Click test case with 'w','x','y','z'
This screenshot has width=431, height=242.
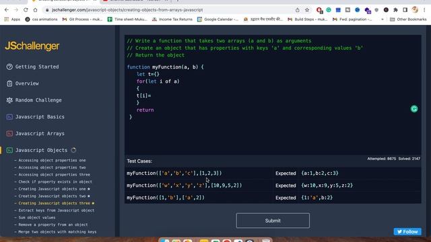273,186
